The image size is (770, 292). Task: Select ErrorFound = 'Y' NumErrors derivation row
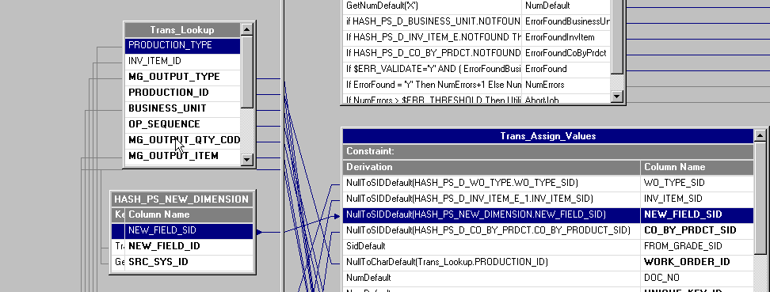click(433, 85)
